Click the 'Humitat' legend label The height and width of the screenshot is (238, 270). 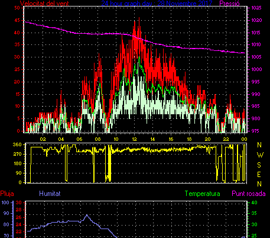50,194
